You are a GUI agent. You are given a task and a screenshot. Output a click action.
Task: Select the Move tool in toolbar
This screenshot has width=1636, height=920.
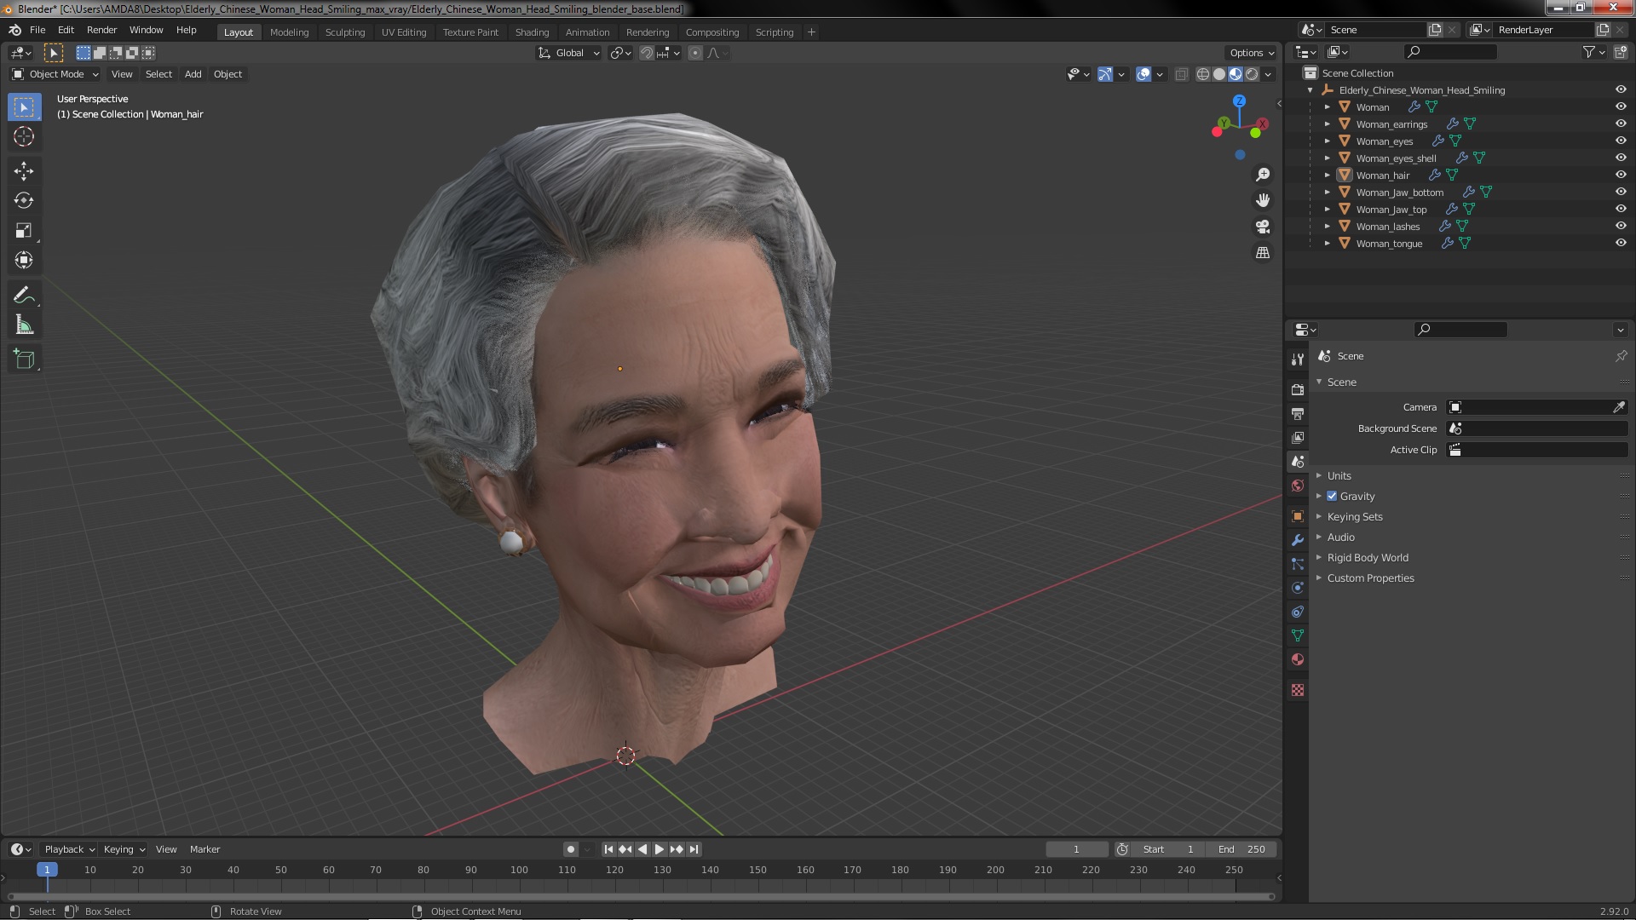pyautogui.click(x=24, y=170)
